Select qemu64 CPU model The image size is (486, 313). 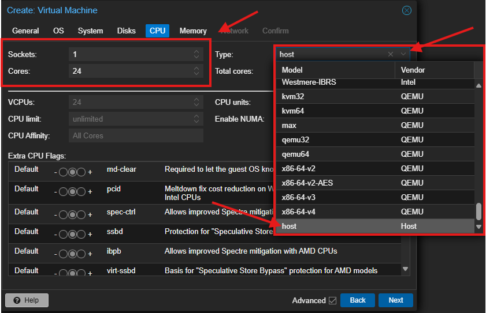click(x=376, y=154)
